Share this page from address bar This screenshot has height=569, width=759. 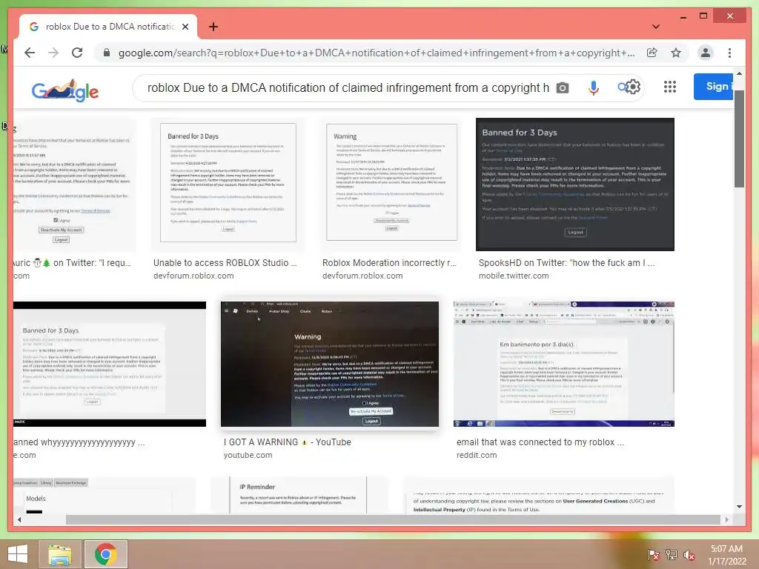[652, 53]
